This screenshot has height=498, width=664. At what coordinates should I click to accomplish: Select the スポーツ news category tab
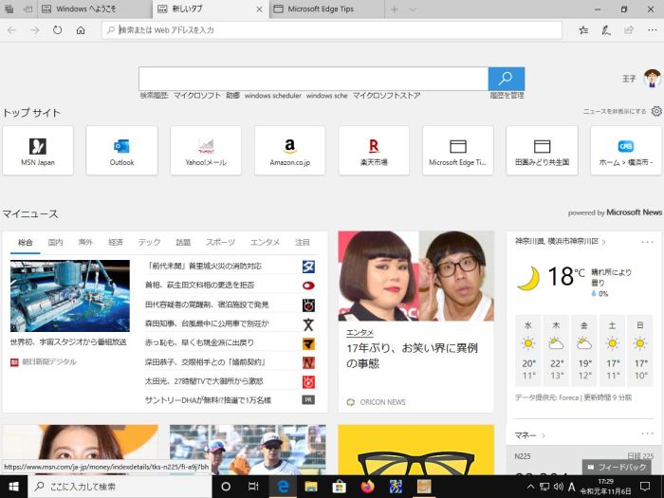point(220,243)
